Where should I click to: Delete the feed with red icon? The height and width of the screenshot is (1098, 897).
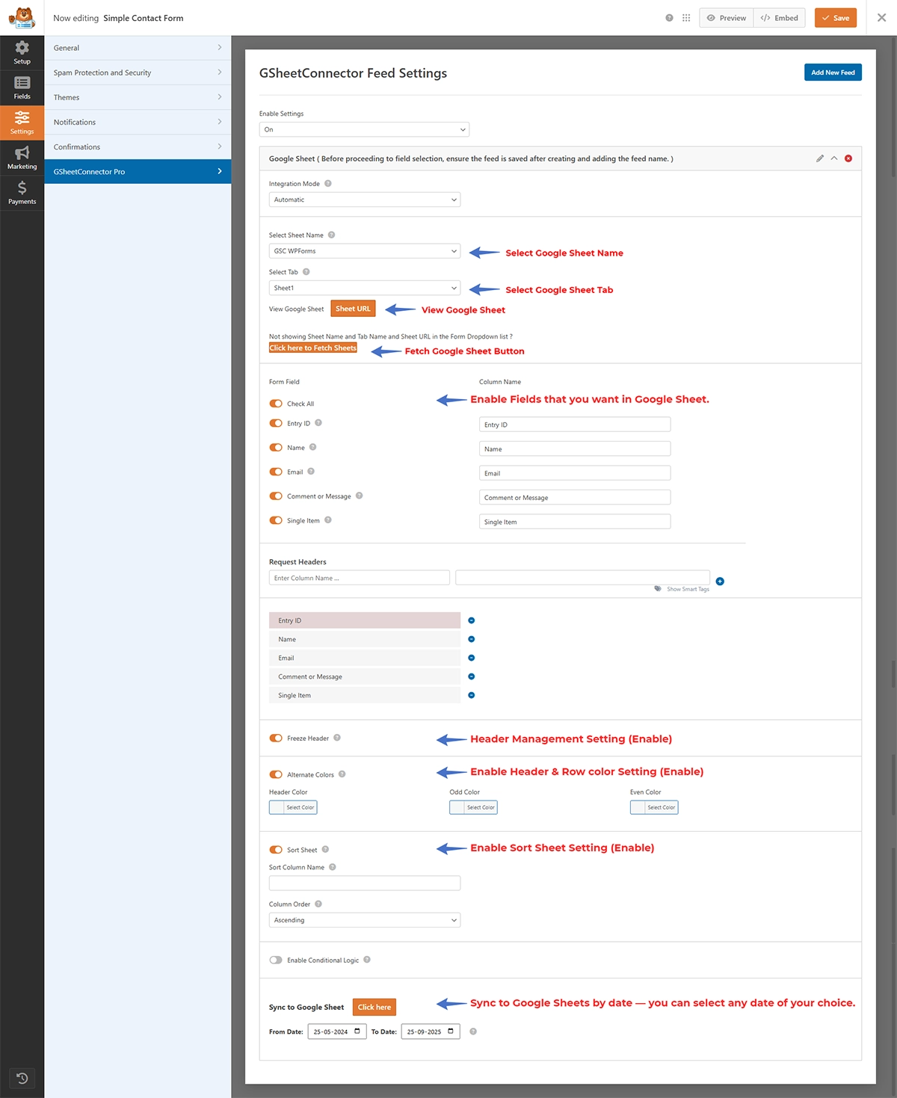click(x=848, y=158)
